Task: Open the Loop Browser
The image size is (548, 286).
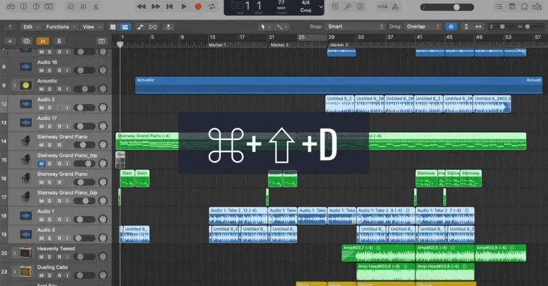Action: [x=524, y=6]
